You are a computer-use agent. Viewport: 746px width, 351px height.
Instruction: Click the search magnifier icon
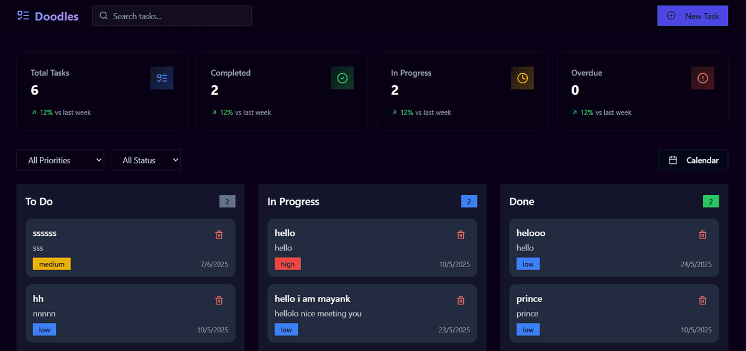tap(103, 16)
